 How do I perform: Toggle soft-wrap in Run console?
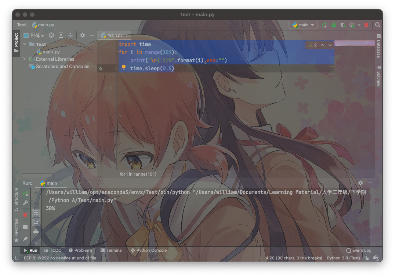pyautogui.click(x=36, y=213)
